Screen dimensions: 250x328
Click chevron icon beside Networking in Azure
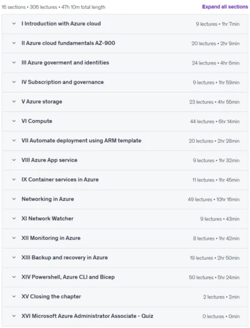point(14,199)
